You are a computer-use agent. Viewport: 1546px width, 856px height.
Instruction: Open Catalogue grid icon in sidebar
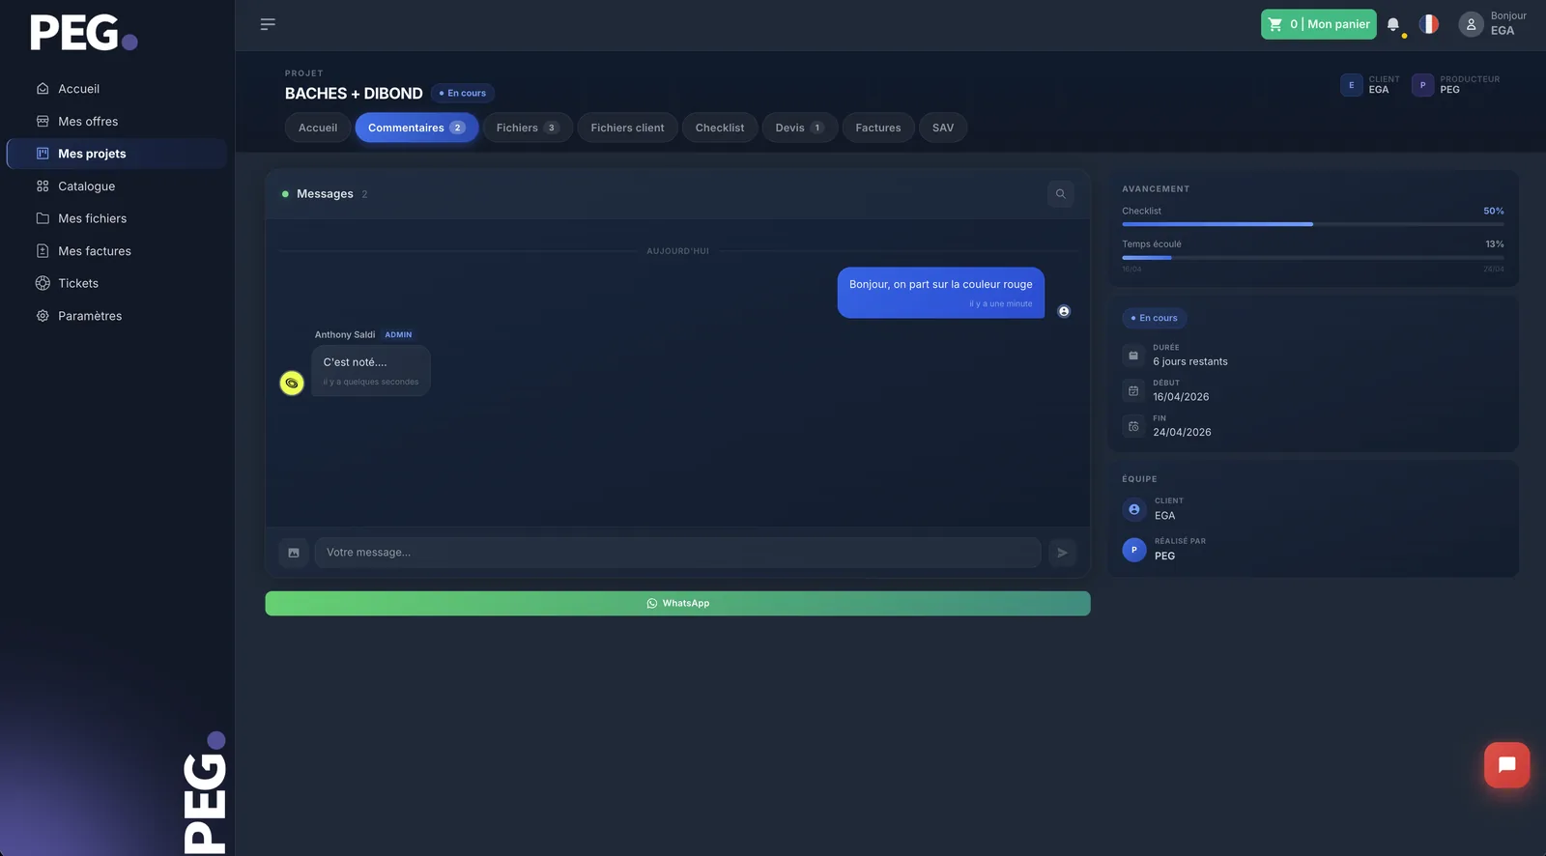pyautogui.click(x=43, y=186)
